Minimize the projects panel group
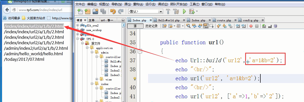This screenshot has height=102, width=304. pos(123,20)
